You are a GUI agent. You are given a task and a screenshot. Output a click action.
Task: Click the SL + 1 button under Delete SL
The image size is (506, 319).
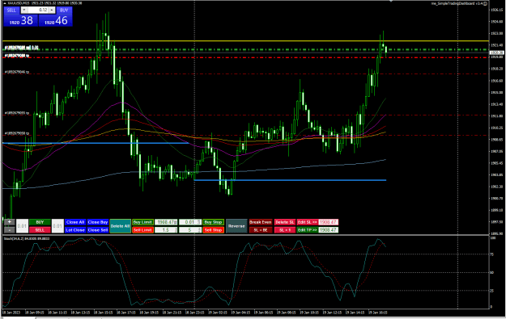(x=285, y=230)
